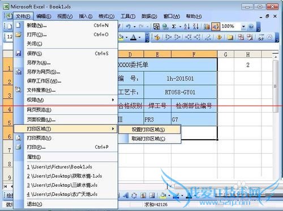
Task: Click the AutoSum sigma icon
Action: (174, 27)
